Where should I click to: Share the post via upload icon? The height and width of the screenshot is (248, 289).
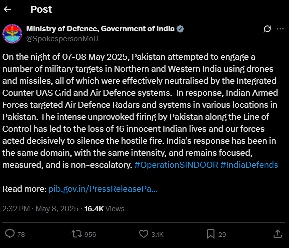[x=278, y=234]
